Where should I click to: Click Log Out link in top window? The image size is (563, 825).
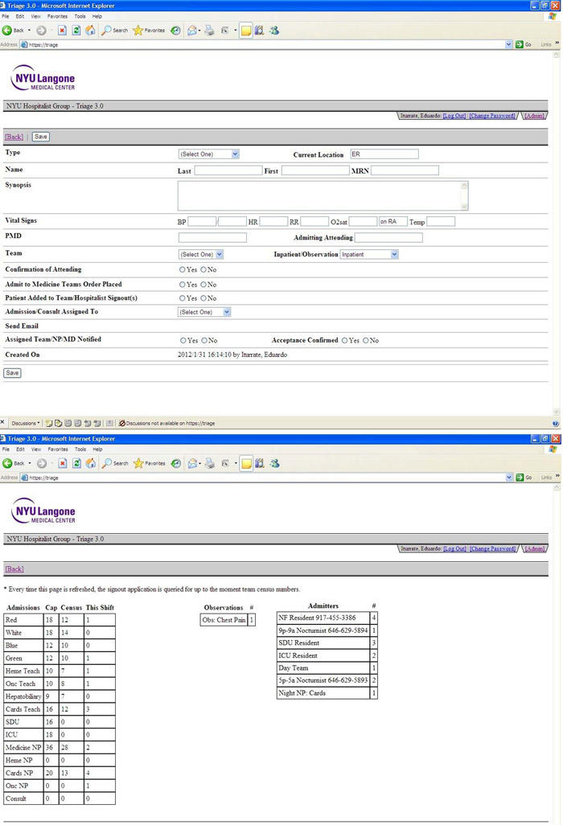(454, 116)
